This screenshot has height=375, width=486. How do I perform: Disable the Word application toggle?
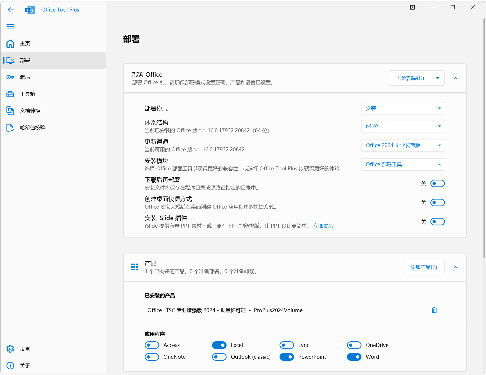(354, 357)
